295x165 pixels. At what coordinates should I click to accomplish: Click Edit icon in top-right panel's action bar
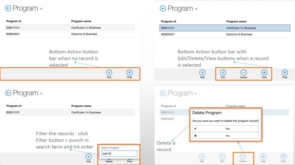pos(223,73)
